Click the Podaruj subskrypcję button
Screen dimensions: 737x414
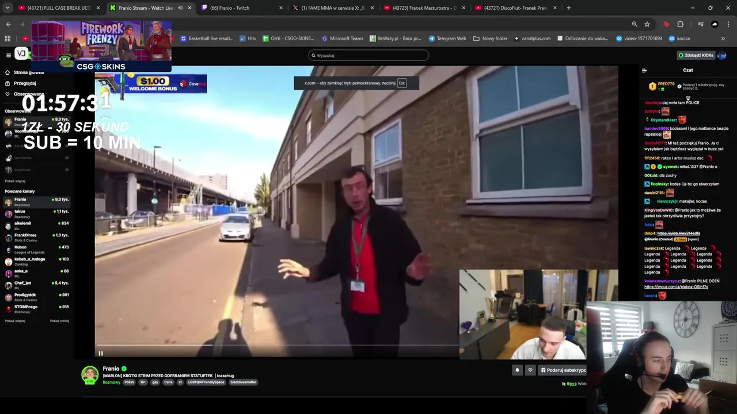pyautogui.click(x=563, y=370)
